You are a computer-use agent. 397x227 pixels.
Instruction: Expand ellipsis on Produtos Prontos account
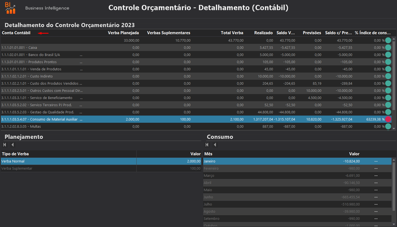81,62
